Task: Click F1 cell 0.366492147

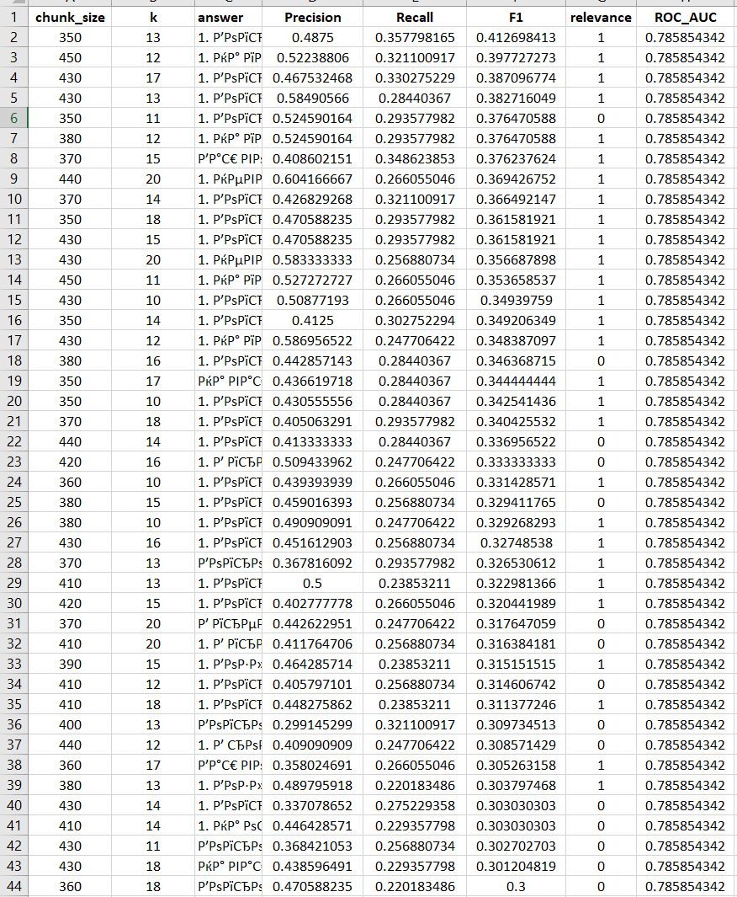Action: pyautogui.click(x=516, y=199)
